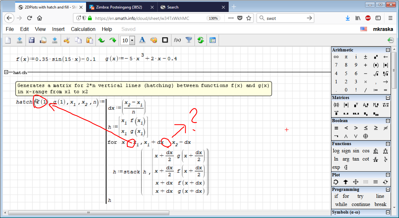Open the Calculation menu

coord(83,29)
